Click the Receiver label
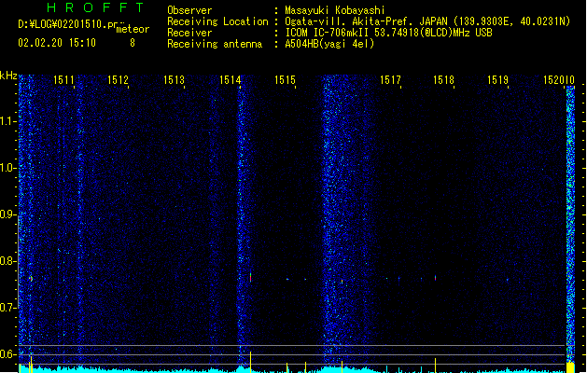The height and width of the screenshot is (373, 587). coord(189,33)
